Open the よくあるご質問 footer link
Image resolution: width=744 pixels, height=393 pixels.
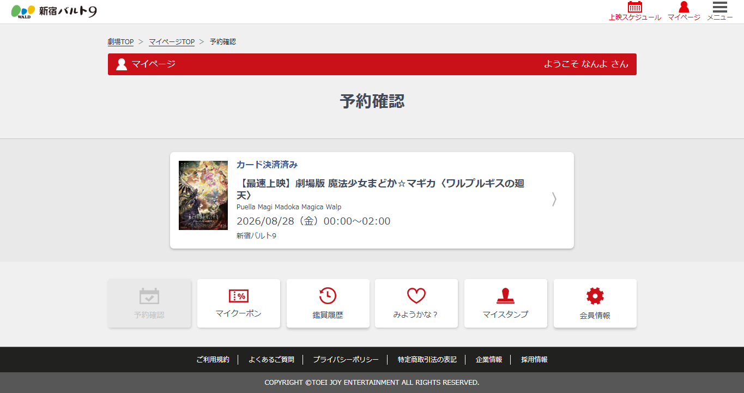(271, 360)
